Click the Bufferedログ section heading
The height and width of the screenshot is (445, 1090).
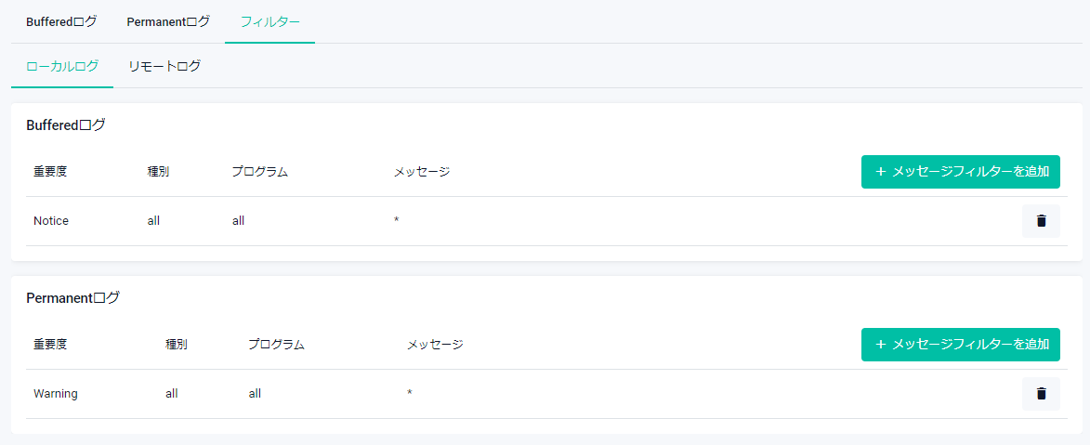tap(65, 125)
